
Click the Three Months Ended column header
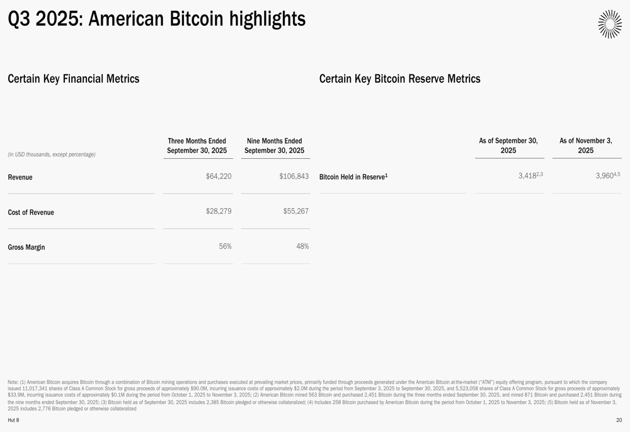pyautogui.click(x=197, y=146)
